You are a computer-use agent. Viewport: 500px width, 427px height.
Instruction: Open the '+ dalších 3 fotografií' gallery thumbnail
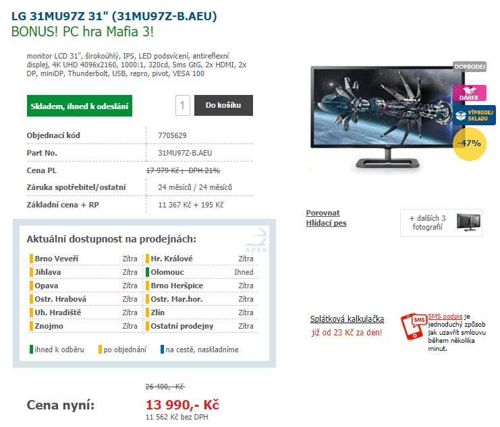[441, 223]
